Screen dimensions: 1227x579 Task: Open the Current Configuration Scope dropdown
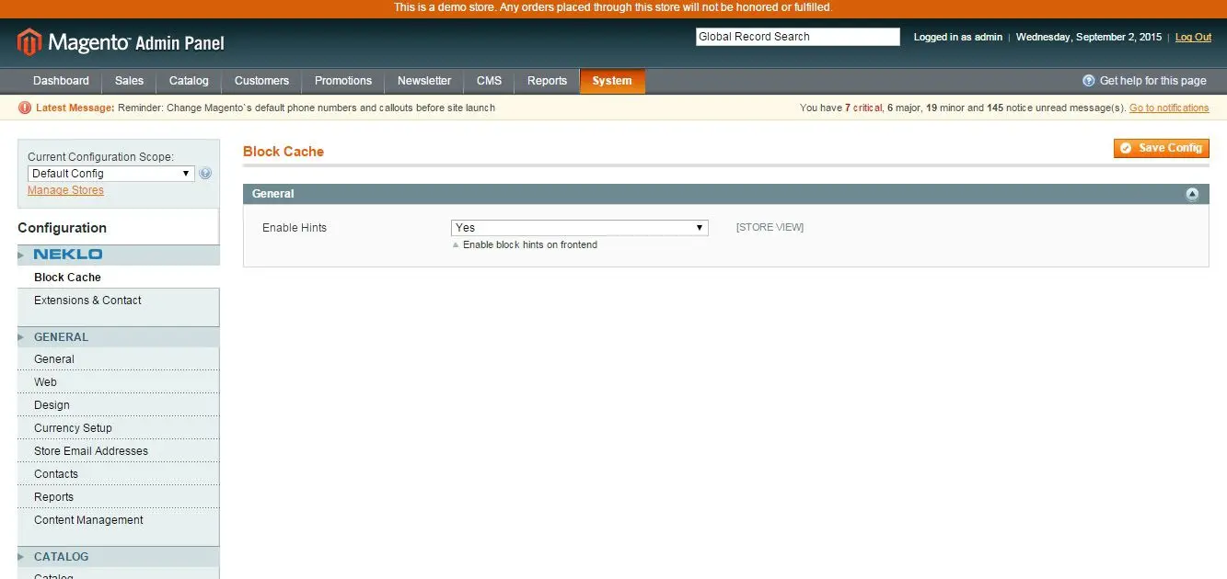[x=111, y=173]
